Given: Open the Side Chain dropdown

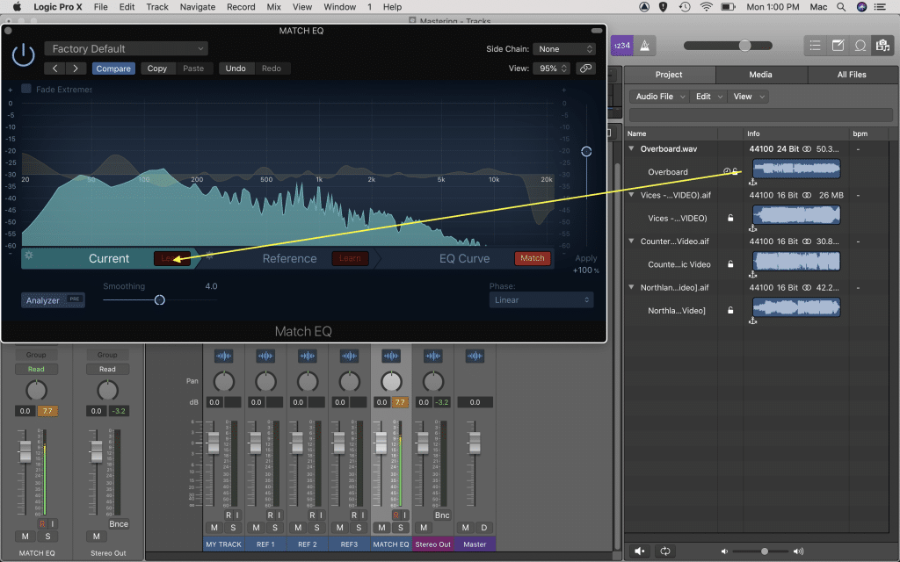Looking at the screenshot, I should [x=564, y=48].
